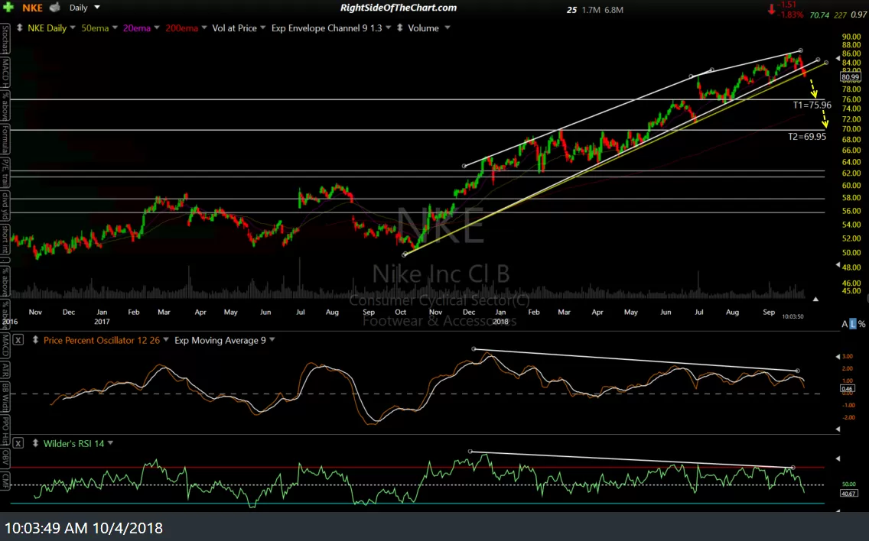This screenshot has width=869, height=541.
Task: Select the short int sidebar tab
Action: (x=5, y=239)
